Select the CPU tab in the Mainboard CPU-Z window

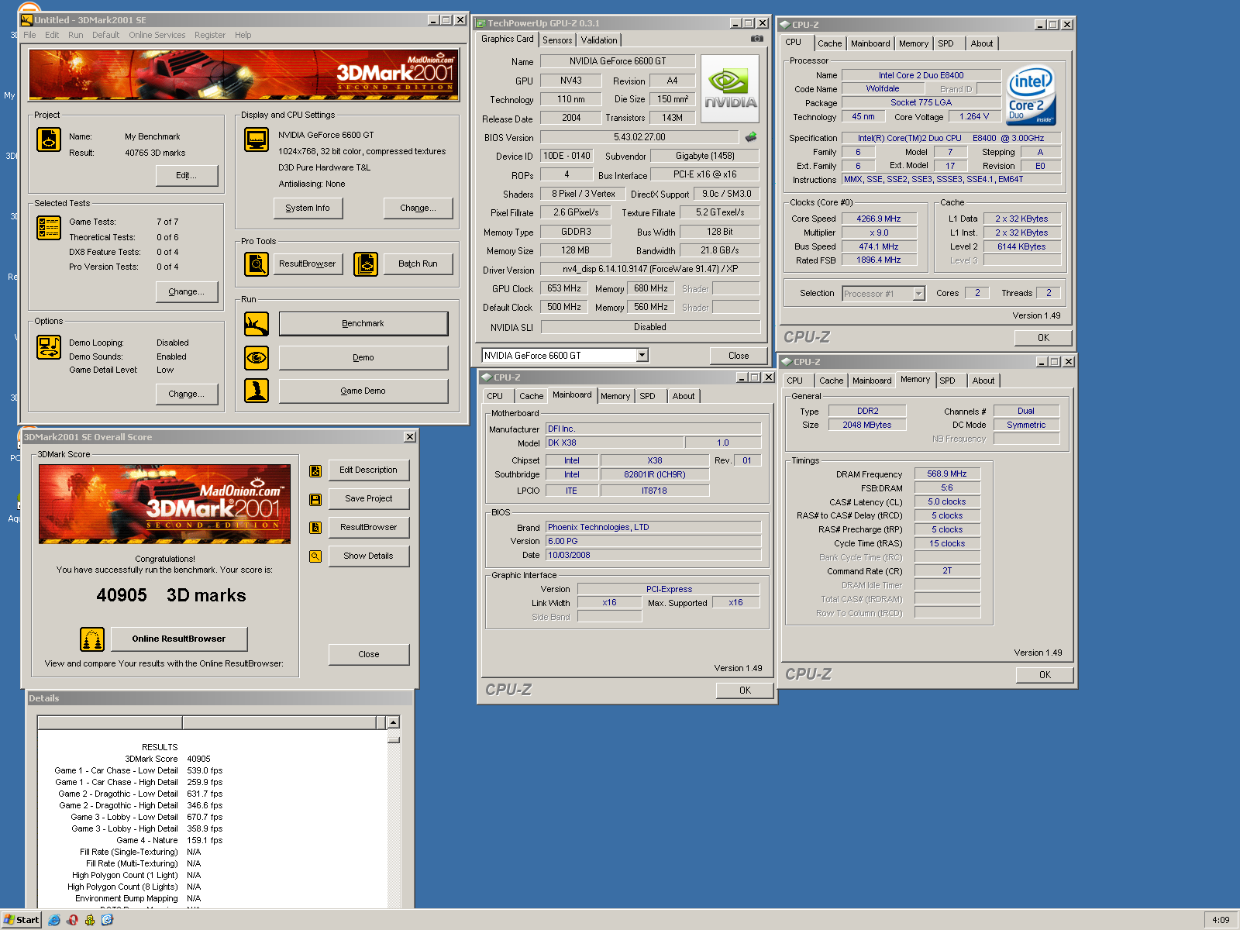point(495,396)
